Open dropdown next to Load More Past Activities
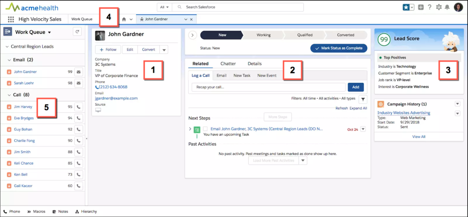 click(x=303, y=160)
